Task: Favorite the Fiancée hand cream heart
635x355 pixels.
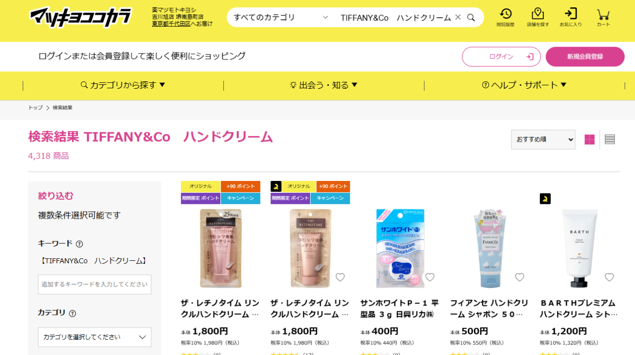Action: coord(519,277)
